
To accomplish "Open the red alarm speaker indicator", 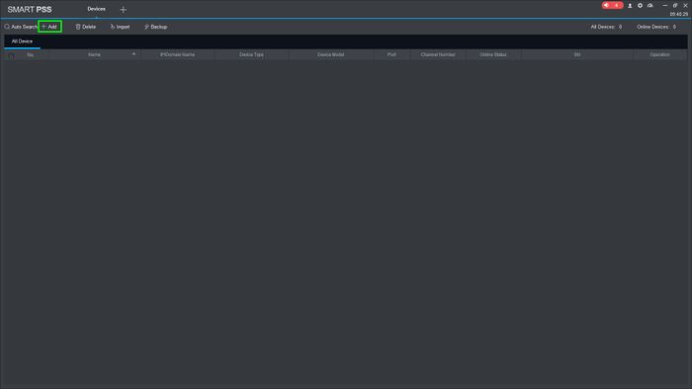I will [612, 5].
